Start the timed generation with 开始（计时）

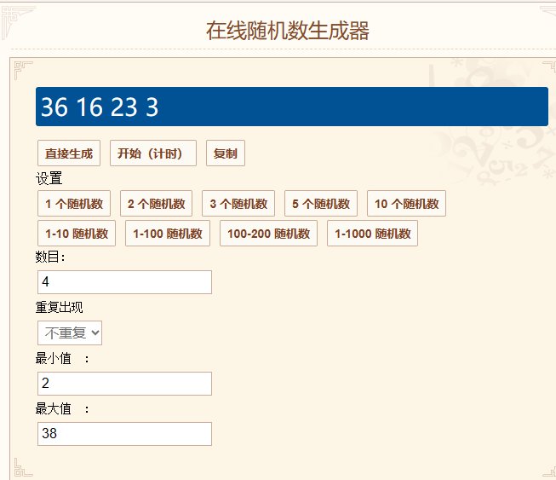(x=152, y=153)
